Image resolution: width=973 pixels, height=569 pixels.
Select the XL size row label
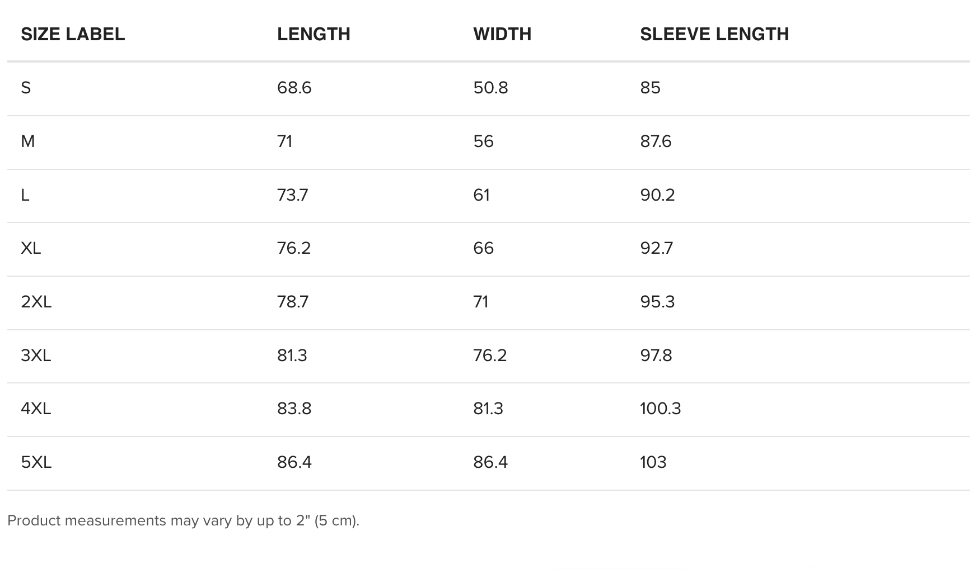point(31,248)
